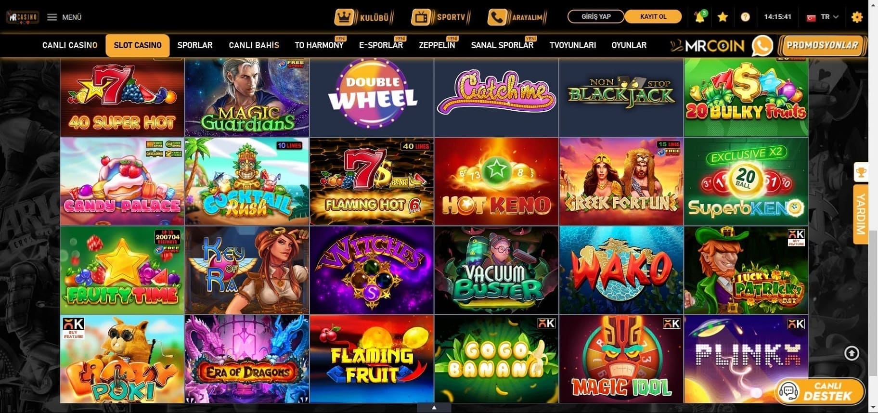Select the SPORLAR menu item
878x413 pixels.
[x=195, y=45]
